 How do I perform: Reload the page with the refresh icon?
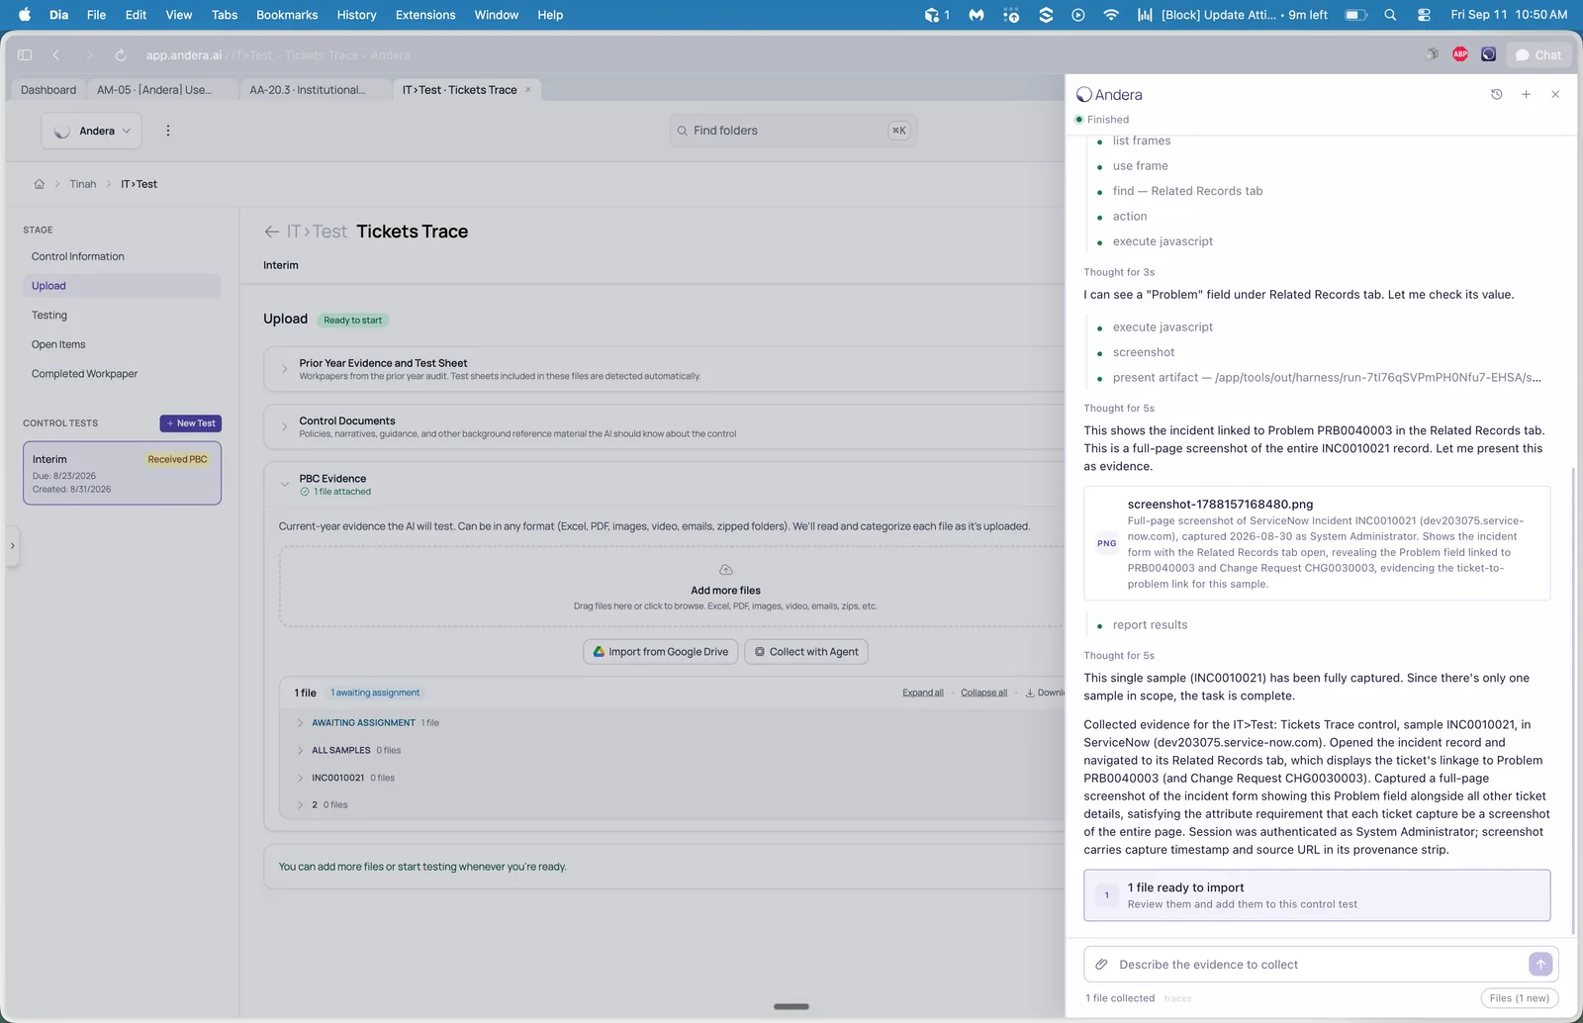[121, 55]
